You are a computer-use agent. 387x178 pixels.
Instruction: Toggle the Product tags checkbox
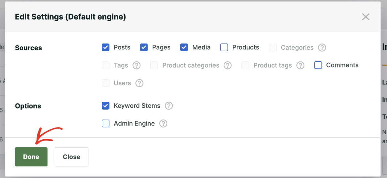point(245,65)
